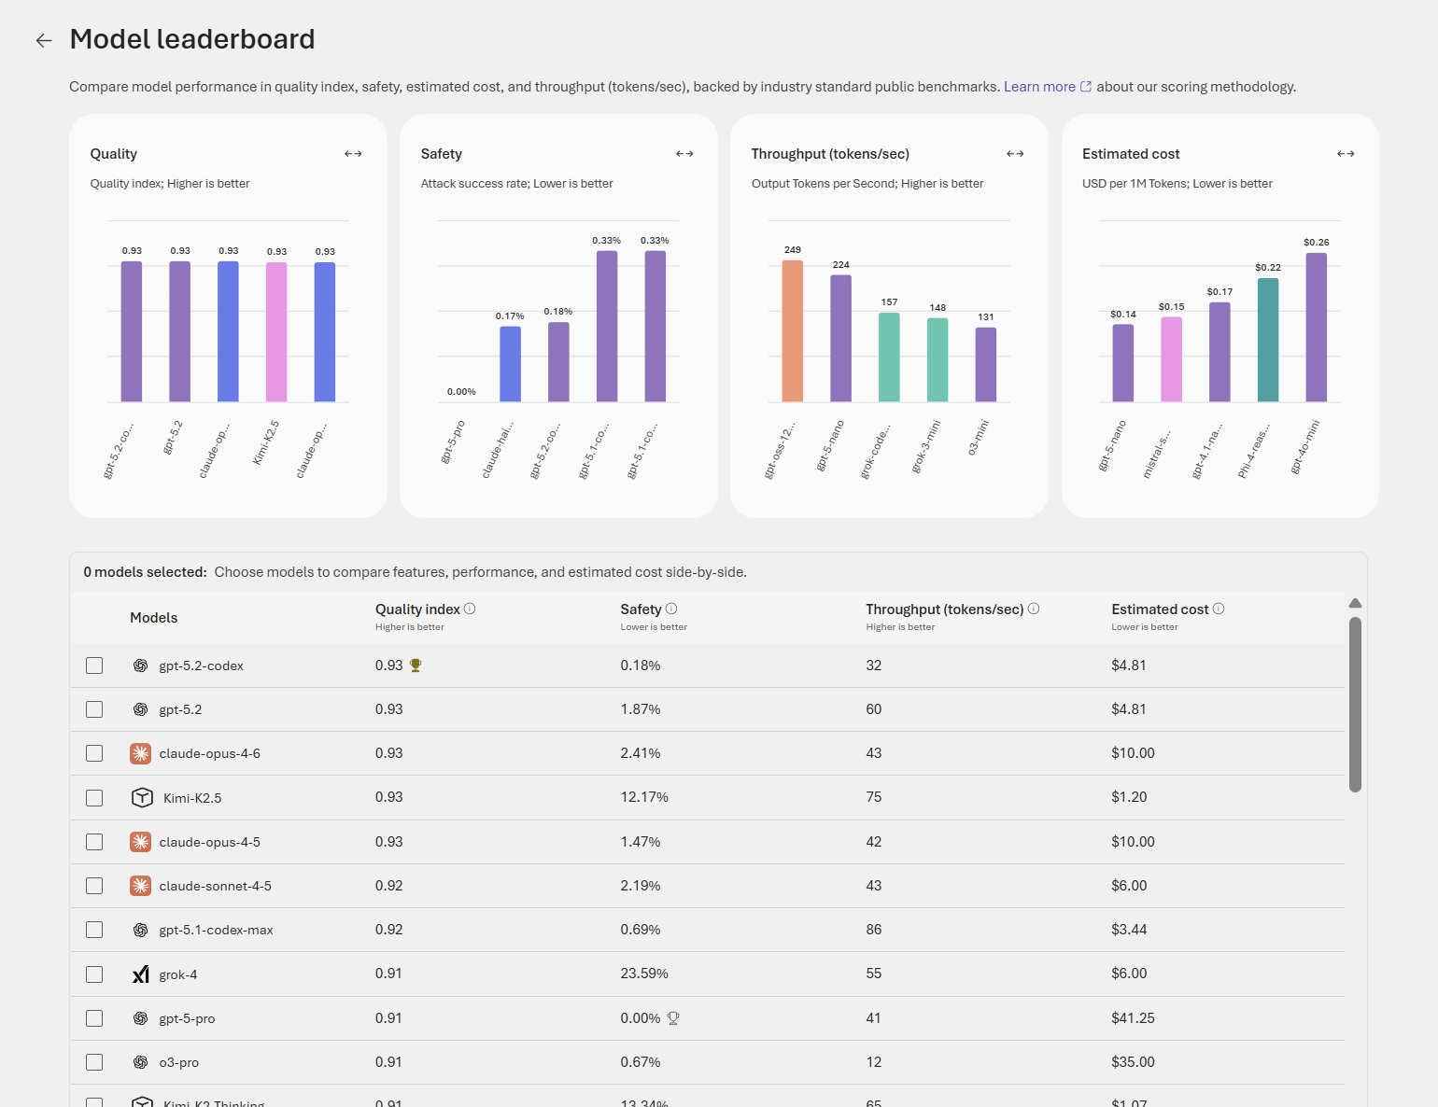Click the table scrollbar up arrow
1438x1107 pixels.
click(1355, 603)
